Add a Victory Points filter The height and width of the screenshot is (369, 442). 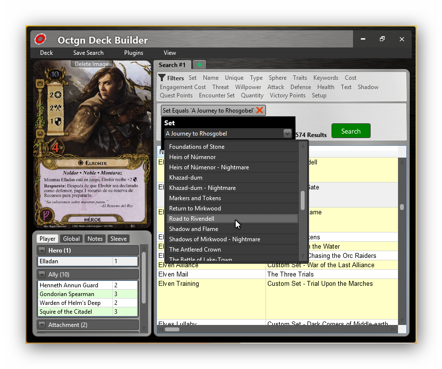(287, 95)
